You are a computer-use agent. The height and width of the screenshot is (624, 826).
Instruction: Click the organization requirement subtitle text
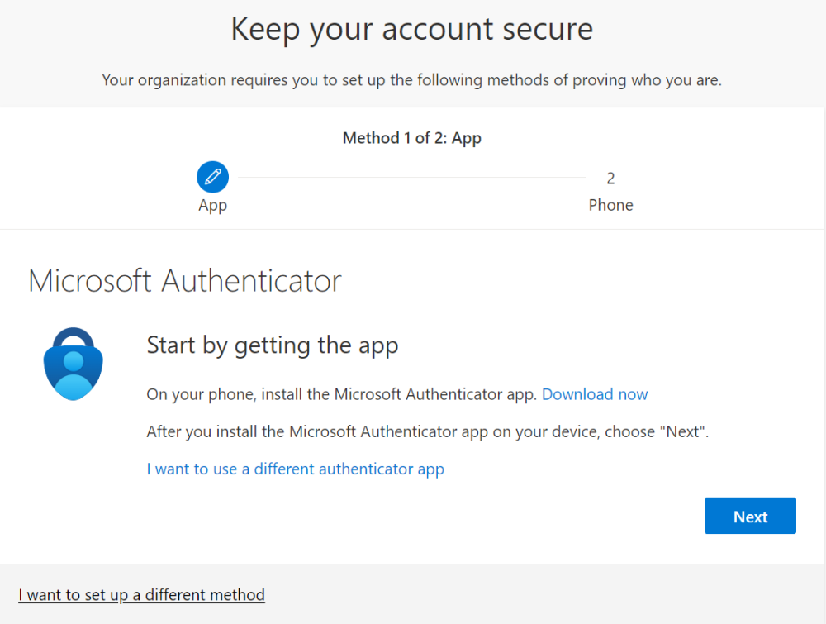click(x=411, y=80)
